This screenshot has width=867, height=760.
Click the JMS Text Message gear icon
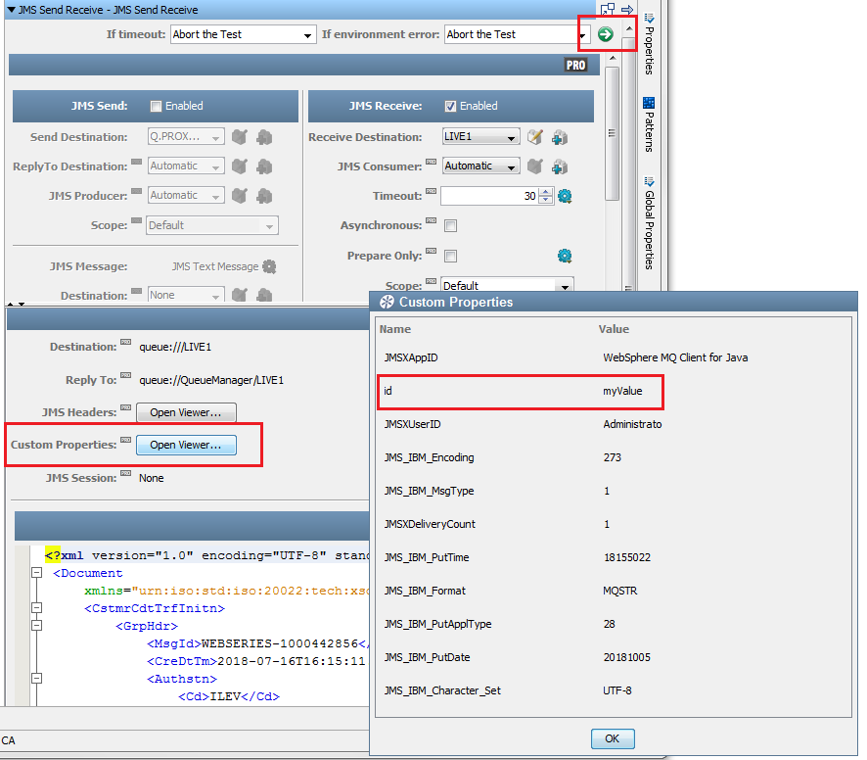pyautogui.click(x=269, y=266)
